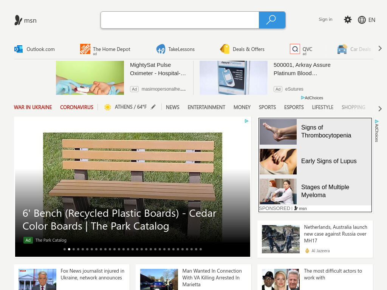Click The Park Catalog advertiser text
The image size is (387, 290).
click(x=51, y=240)
